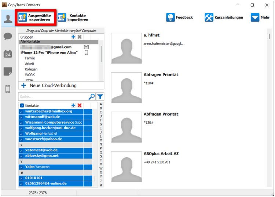Open the Messages section in sidebar
The height and width of the screenshot is (197, 275).
pos(8,36)
